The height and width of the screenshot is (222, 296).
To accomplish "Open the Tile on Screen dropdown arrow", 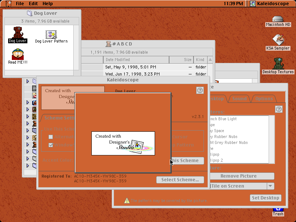I will pos(270,186).
